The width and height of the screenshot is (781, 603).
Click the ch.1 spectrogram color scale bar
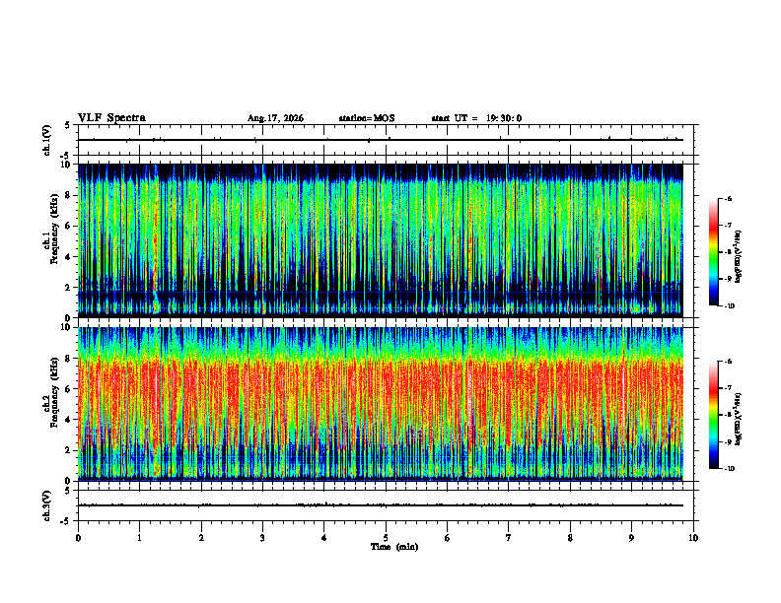click(713, 252)
